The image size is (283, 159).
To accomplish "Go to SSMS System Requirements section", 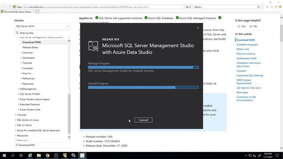I will (x=244, y=82).
